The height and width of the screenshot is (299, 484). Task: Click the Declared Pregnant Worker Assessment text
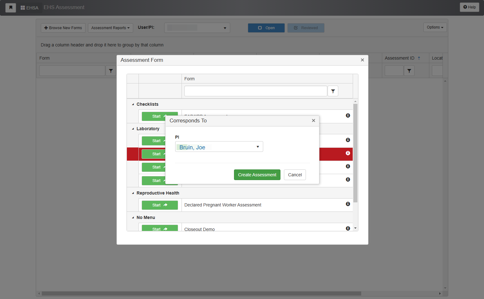pos(223,205)
